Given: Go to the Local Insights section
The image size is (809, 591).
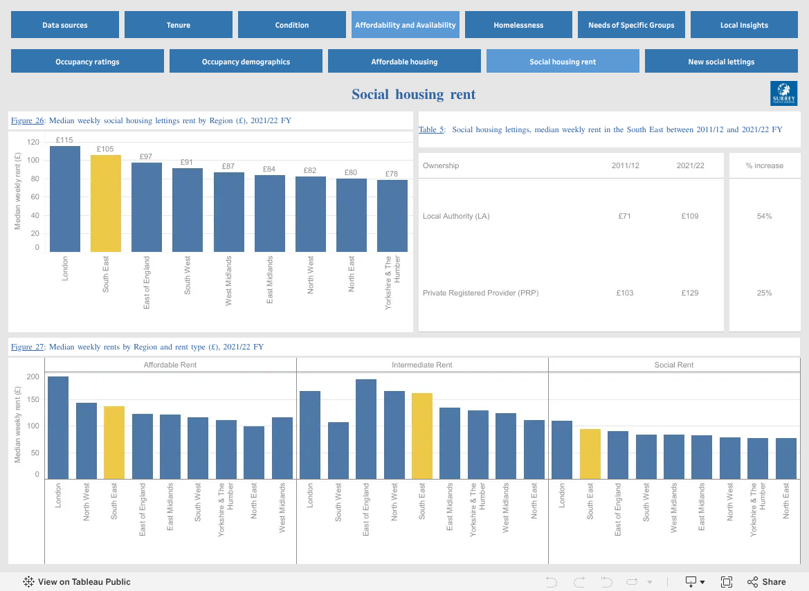Looking at the screenshot, I should [744, 25].
